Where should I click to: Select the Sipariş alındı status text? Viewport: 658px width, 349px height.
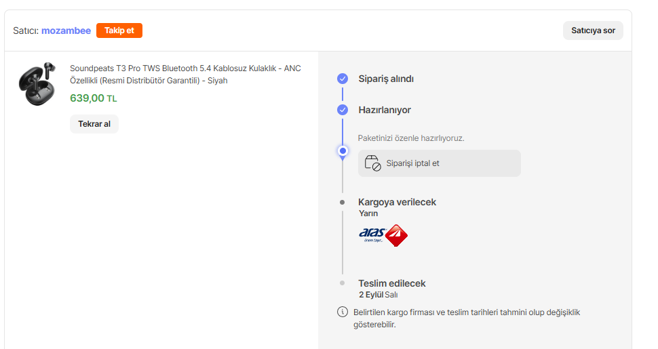[x=386, y=79]
